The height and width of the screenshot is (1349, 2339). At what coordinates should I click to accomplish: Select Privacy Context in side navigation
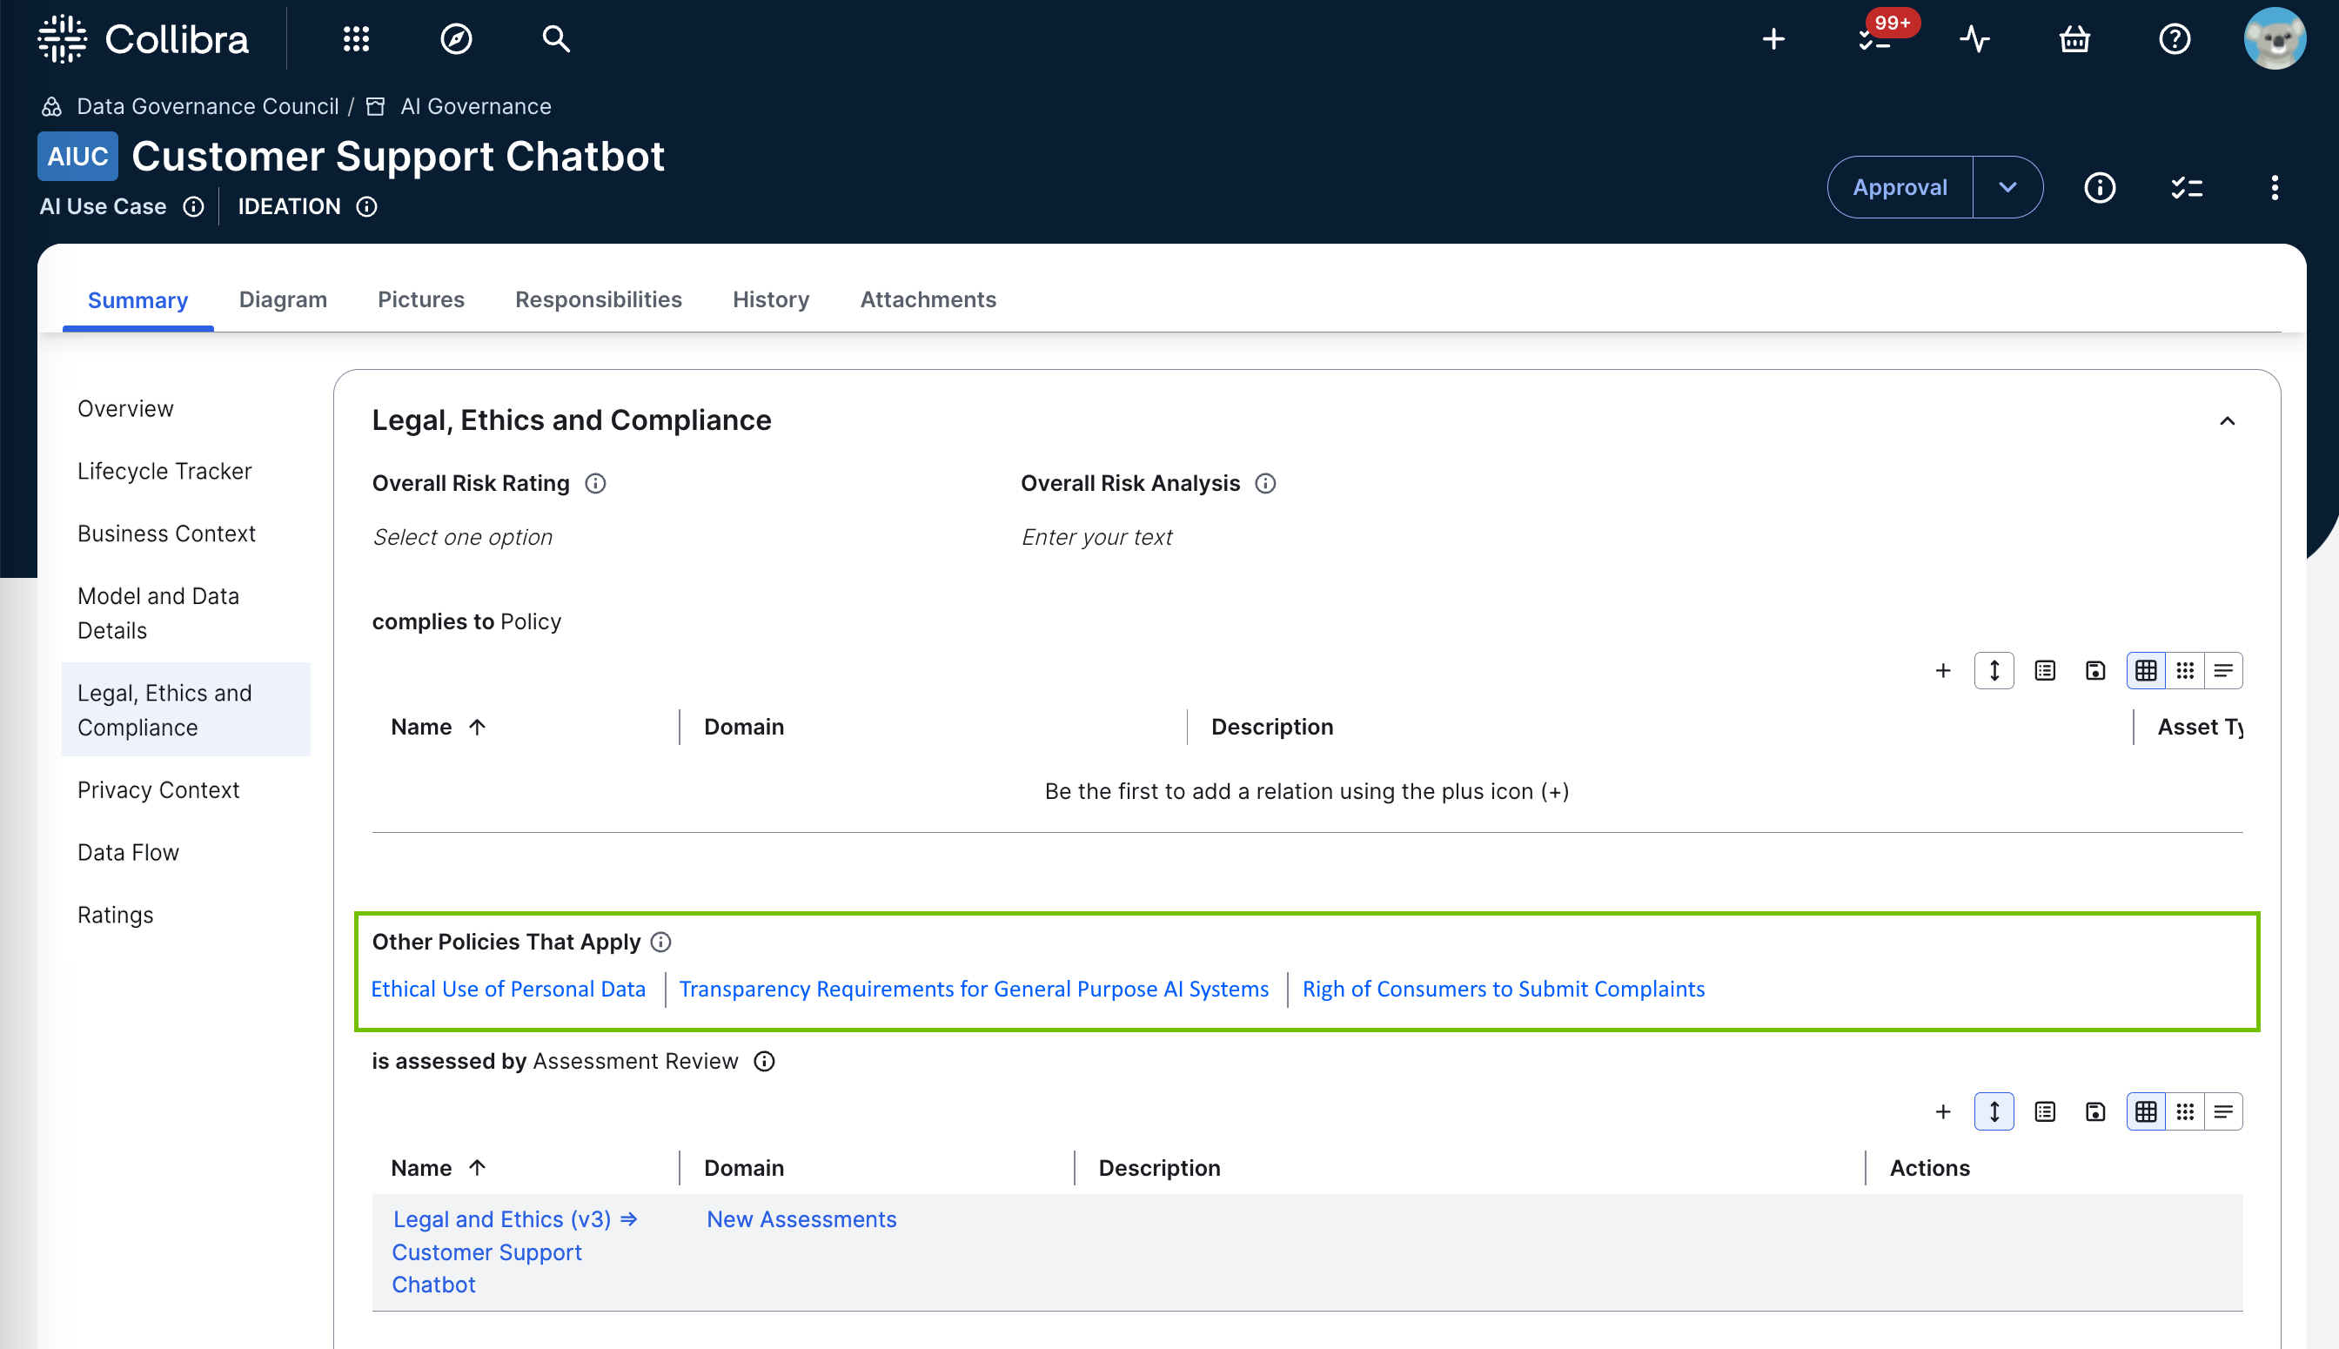tap(158, 790)
